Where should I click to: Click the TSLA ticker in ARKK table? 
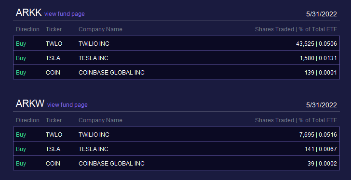53,58
